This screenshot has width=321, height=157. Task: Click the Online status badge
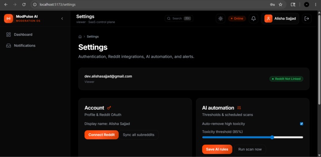click(x=237, y=19)
